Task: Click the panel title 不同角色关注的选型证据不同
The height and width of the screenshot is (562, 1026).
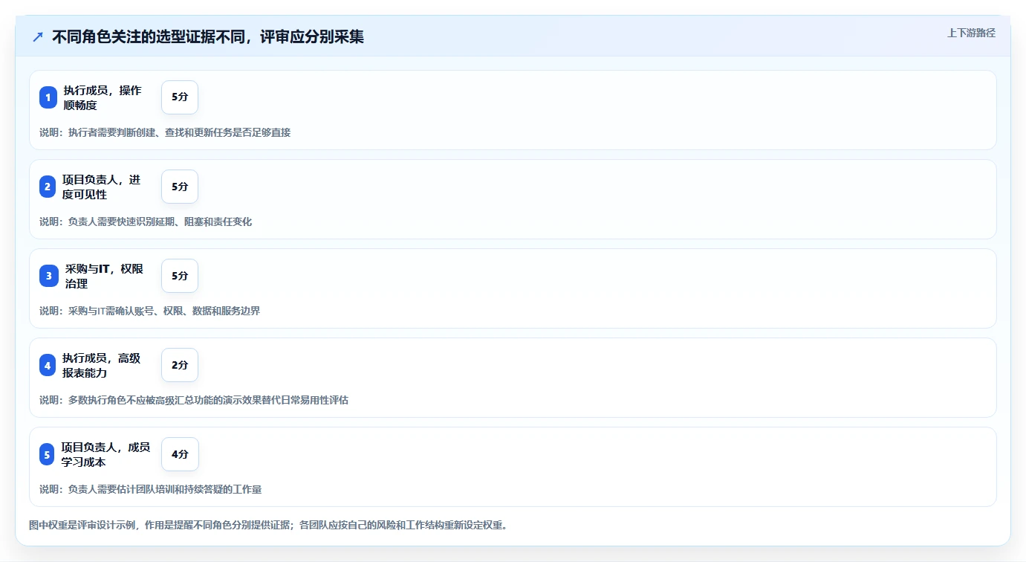Action: click(208, 36)
